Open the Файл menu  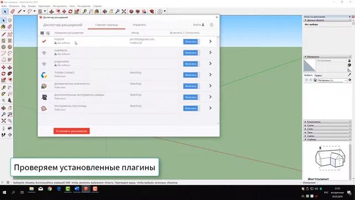pos(4,6)
